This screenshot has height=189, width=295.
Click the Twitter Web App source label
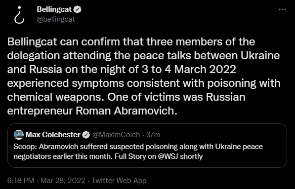[x=119, y=181]
